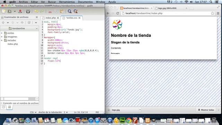Switch to logo.jpg (464×404) Chrome tab
Screen dimensions: 222x125
171,8
